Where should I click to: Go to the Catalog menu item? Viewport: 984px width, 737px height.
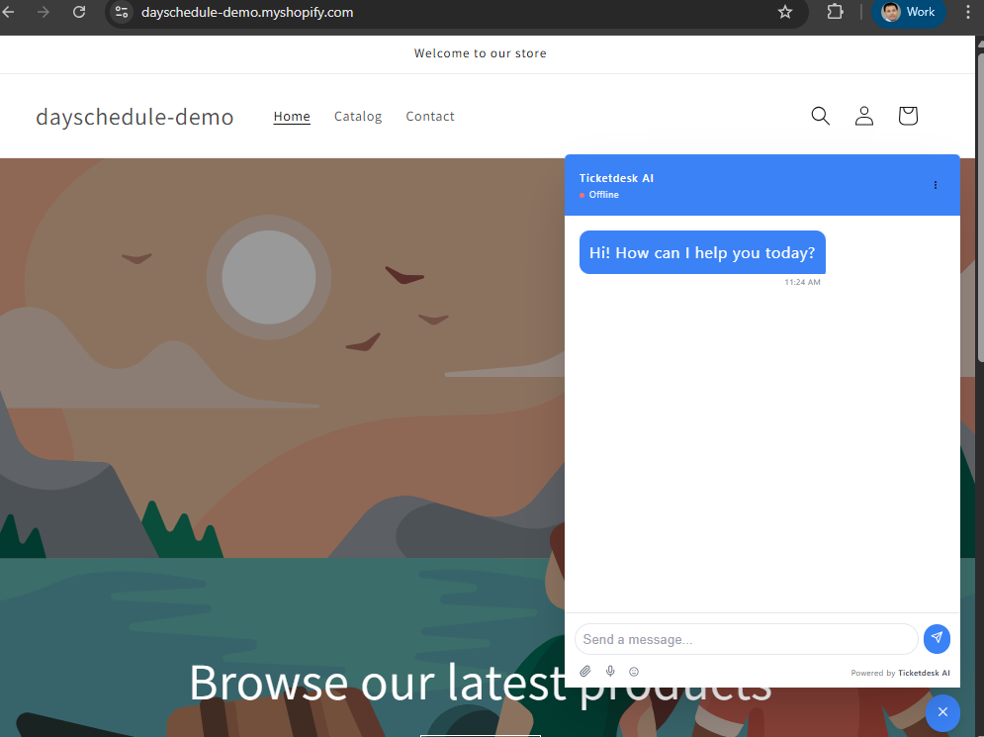click(x=358, y=116)
